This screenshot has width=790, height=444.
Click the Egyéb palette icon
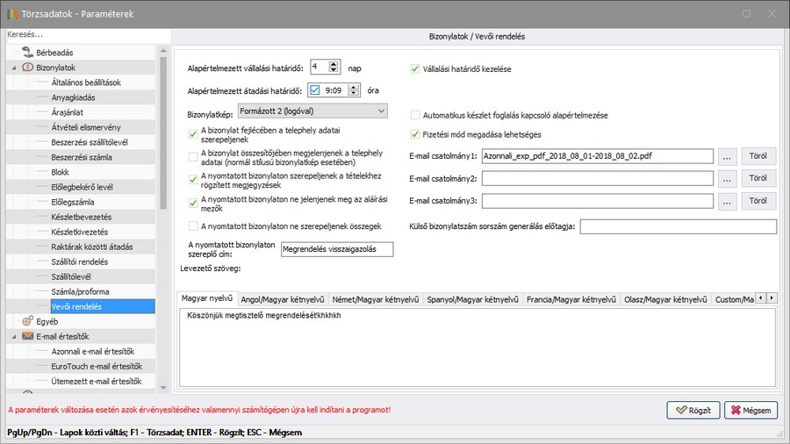27,321
